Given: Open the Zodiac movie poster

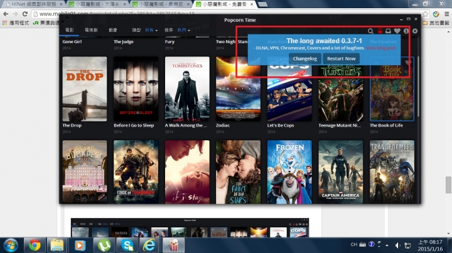Looking at the screenshot, I should 238,89.
